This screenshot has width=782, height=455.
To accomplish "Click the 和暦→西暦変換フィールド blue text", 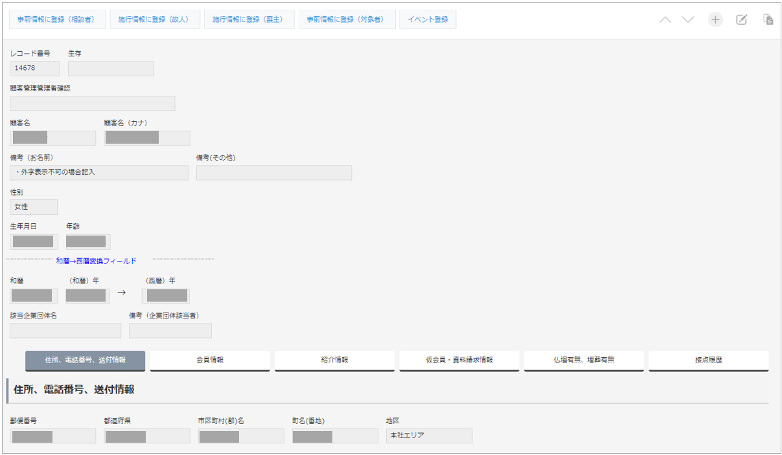I will (97, 261).
